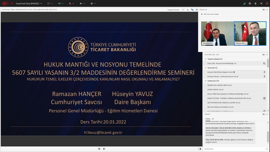
Task: Select Cihan Çelik - Personel Genel Müdürlüğü row
Action: pos(235,63)
